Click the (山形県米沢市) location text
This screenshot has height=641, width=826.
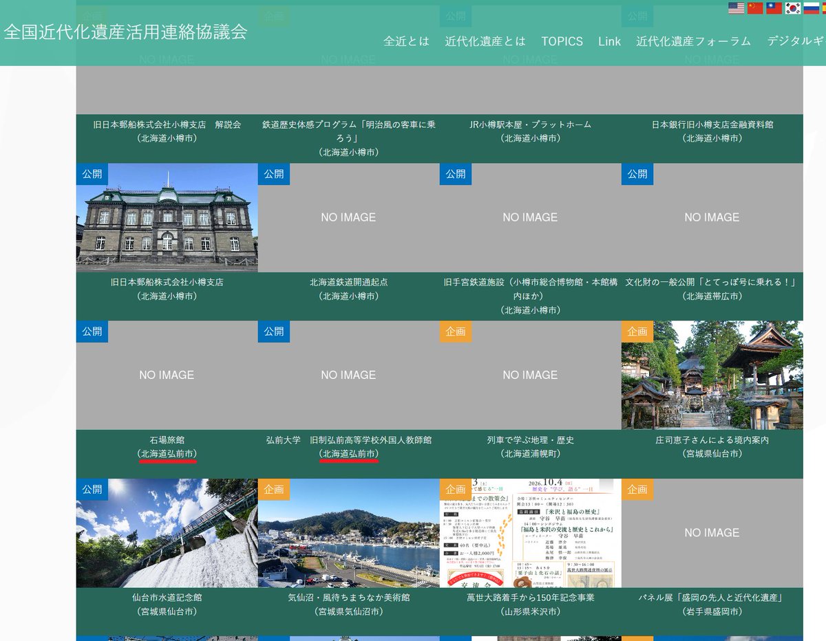click(x=531, y=611)
